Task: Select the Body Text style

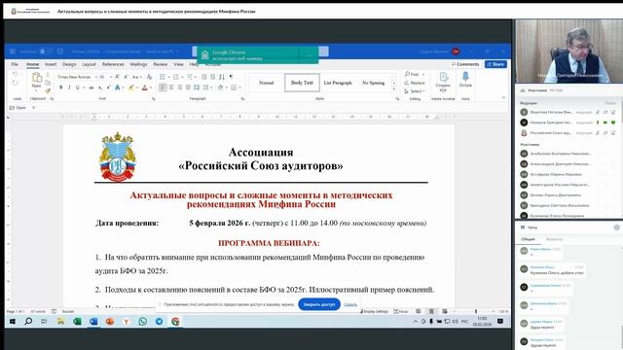Action: tap(302, 83)
